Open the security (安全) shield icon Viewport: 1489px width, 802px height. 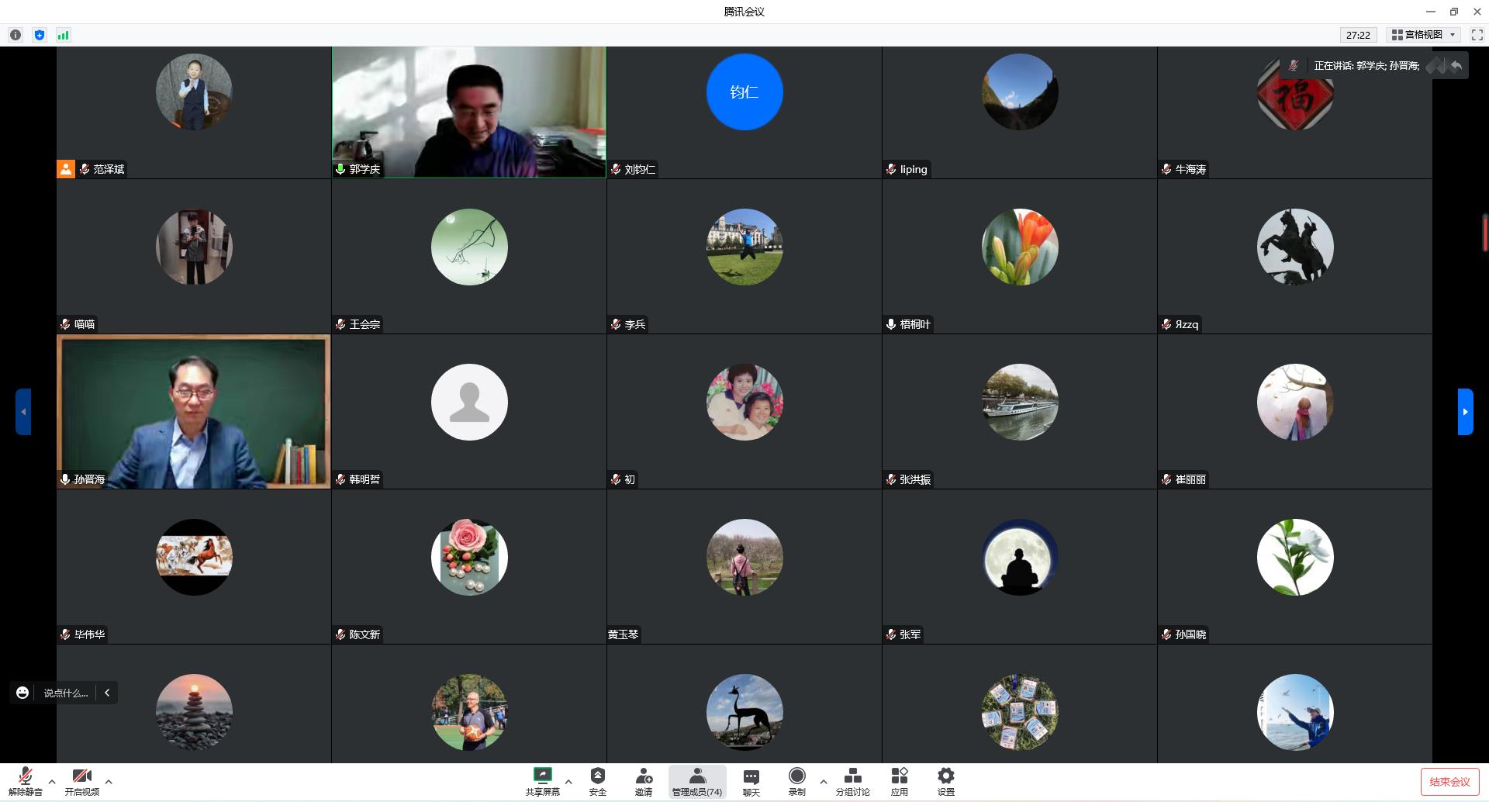[597, 776]
